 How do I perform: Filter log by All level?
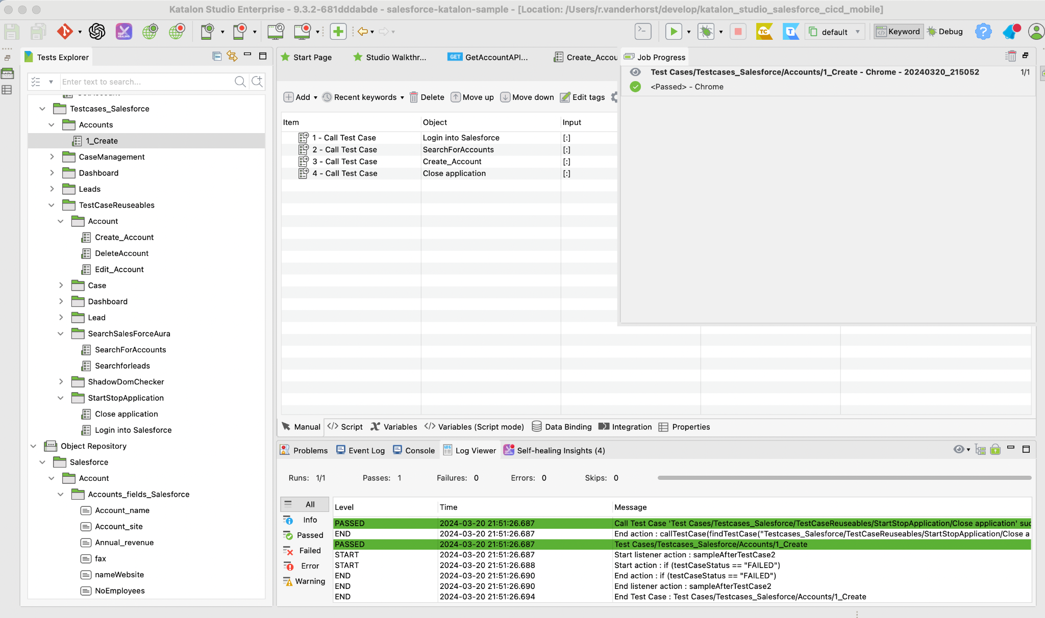(305, 504)
